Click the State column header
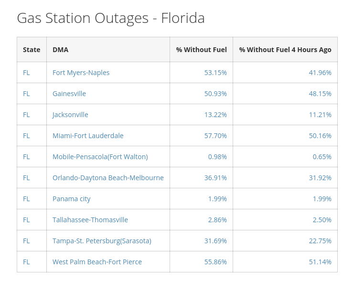Image resolution: width=354 pixels, height=292 pixels. pyautogui.click(x=32, y=50)
